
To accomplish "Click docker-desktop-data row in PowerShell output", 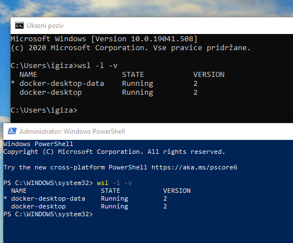I will click(85, 198).
